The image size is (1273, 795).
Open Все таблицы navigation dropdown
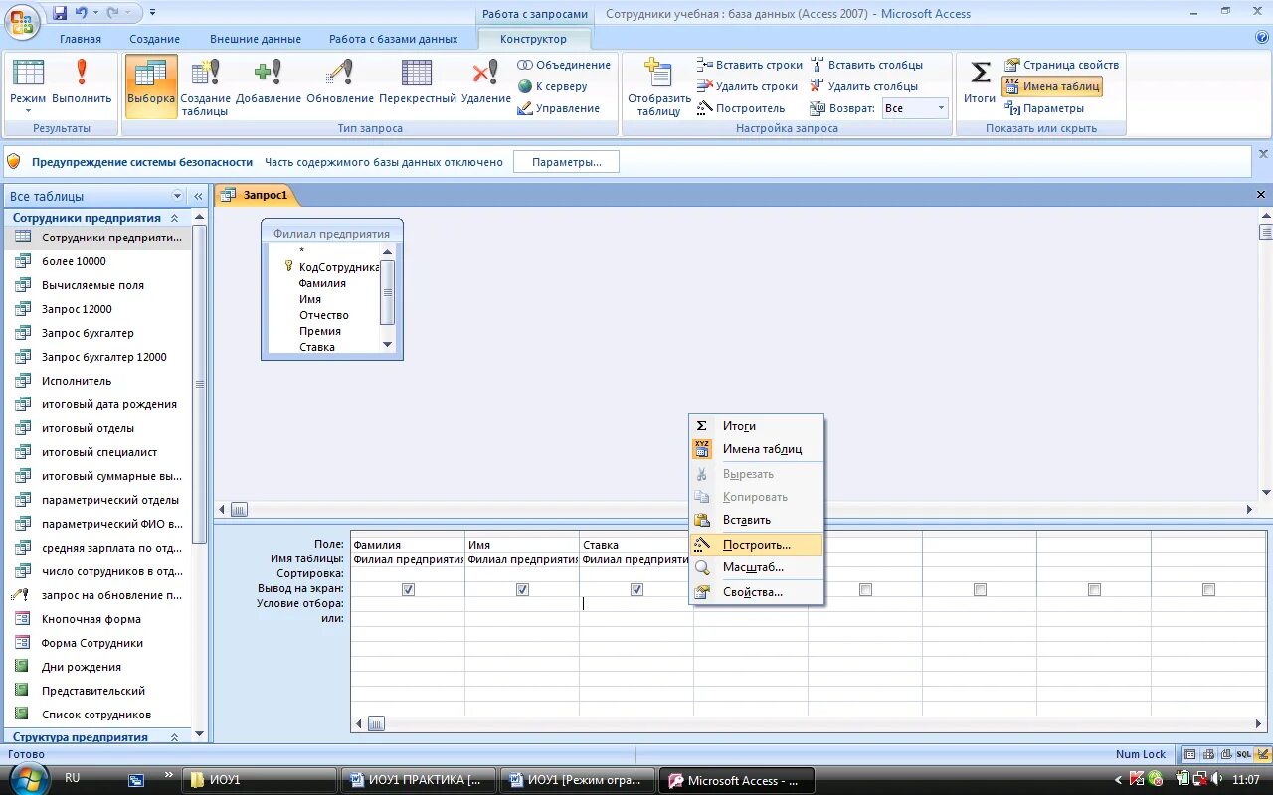point(178,196)
